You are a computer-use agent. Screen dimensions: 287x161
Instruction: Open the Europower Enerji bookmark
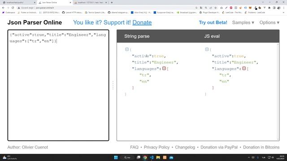164,13
